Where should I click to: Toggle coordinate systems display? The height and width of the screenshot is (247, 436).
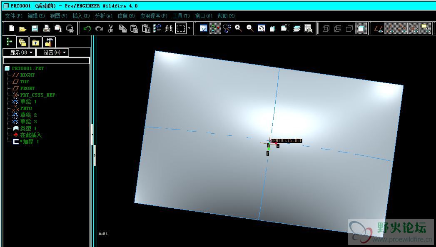(414, 28)
